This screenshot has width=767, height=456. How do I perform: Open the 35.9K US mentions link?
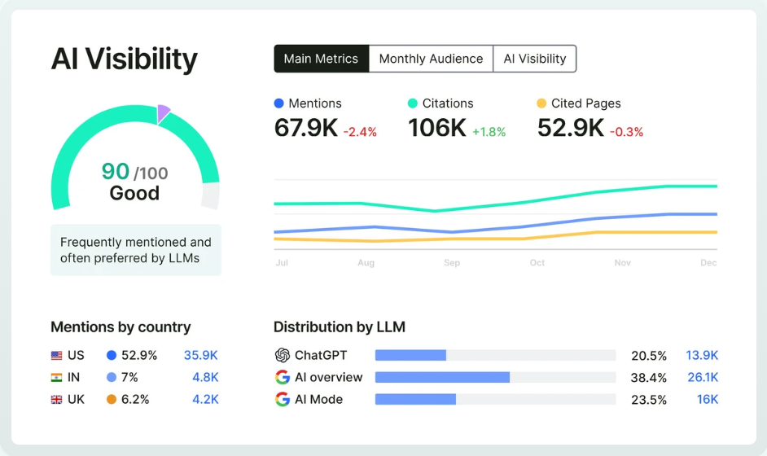click(200, 355)
